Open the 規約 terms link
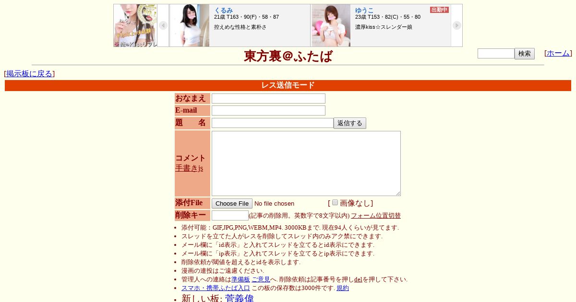 (343, 288)
